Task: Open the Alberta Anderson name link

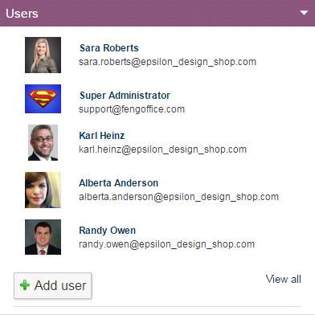Action: click(x=118, y=183)
